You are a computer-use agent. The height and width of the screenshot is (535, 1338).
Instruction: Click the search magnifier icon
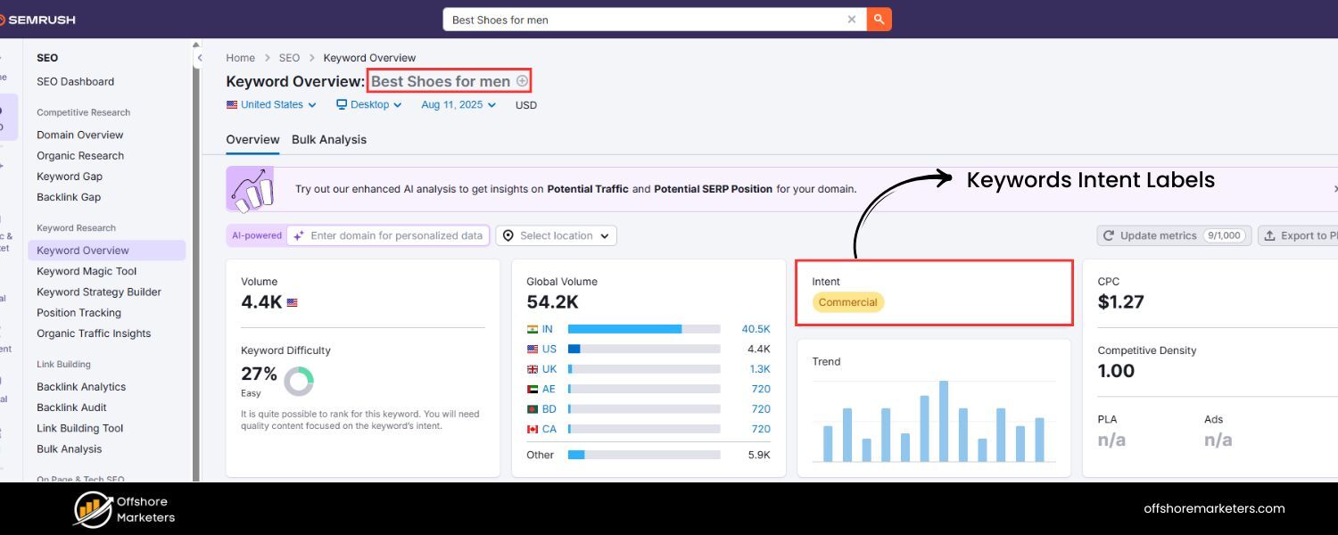pos(879,19)
